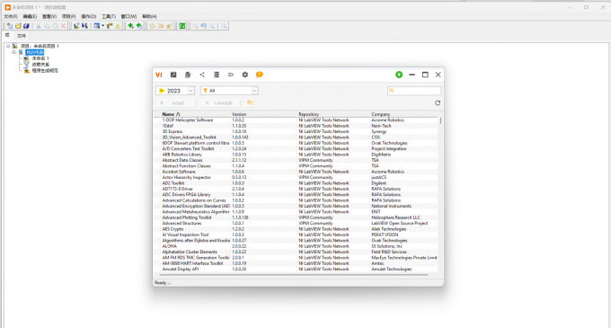Sort by the Name column header

tap(171, 114)
